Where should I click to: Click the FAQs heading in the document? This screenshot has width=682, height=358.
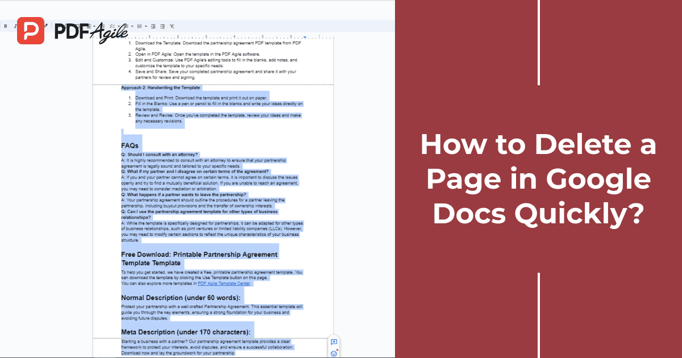pos(130,146)
